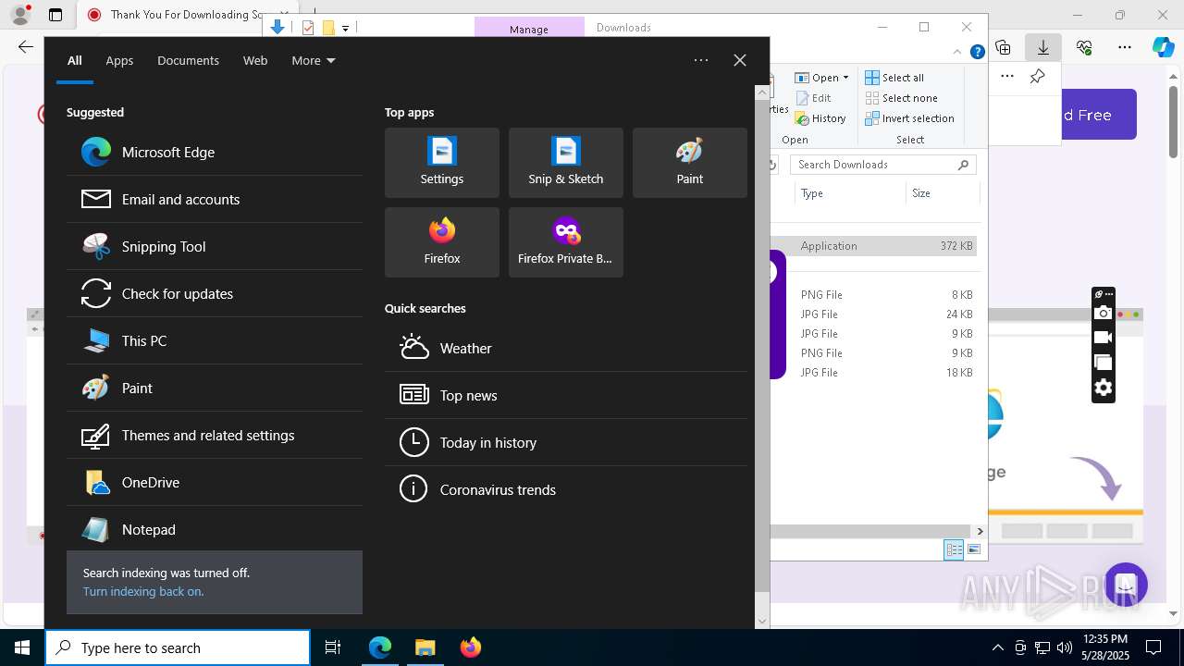1184x666 pixels.
Task: Open Firefox from the taskbar
Action: click(471, 647)
